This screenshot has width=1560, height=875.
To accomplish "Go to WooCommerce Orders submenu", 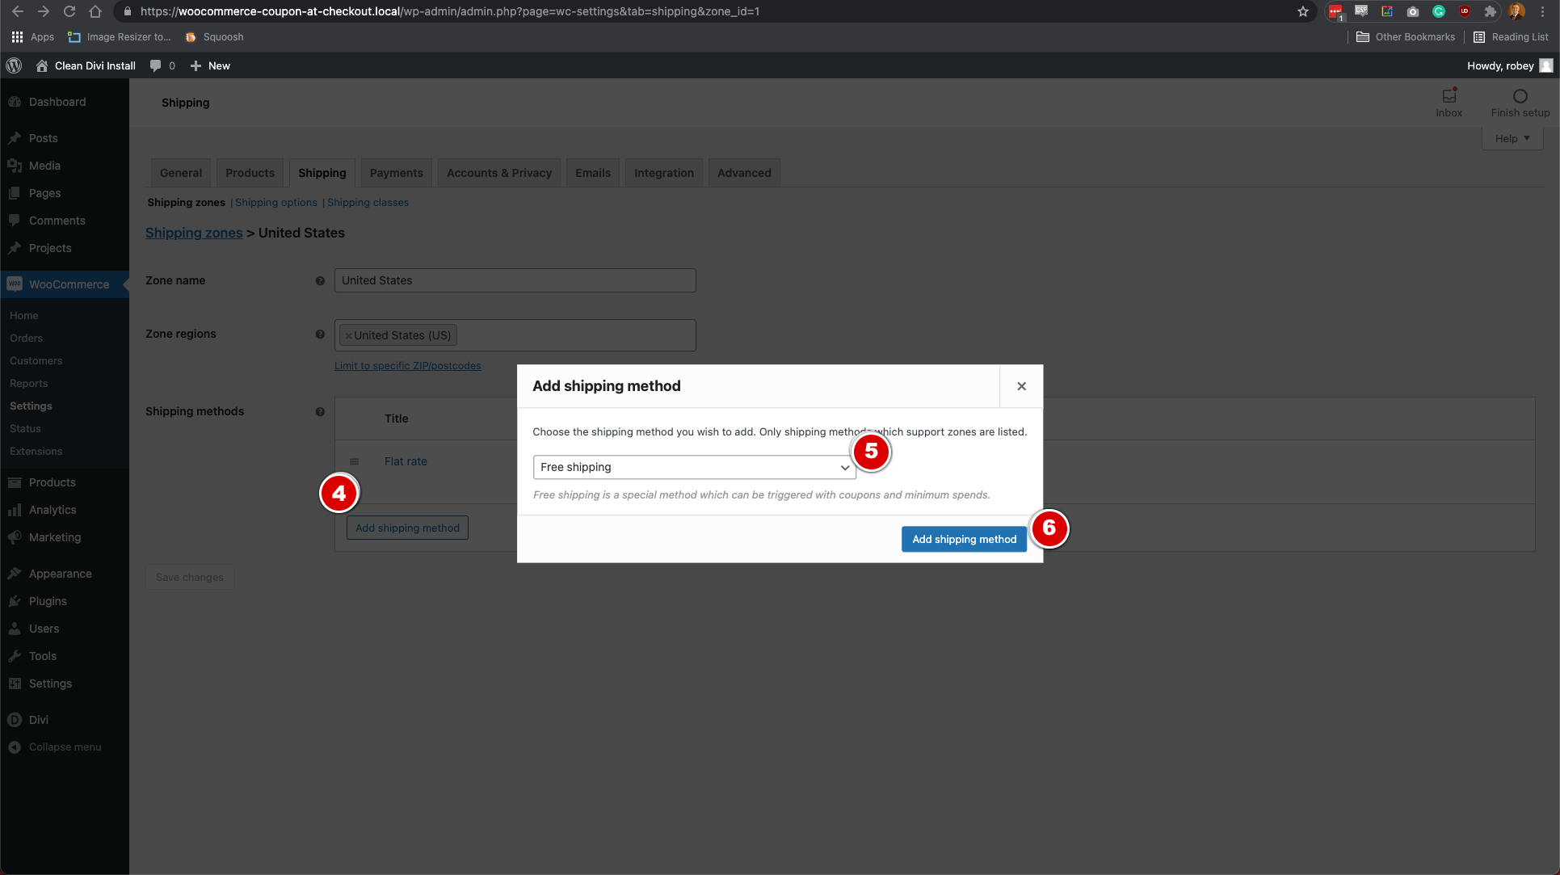I will (x=26, y=338).
